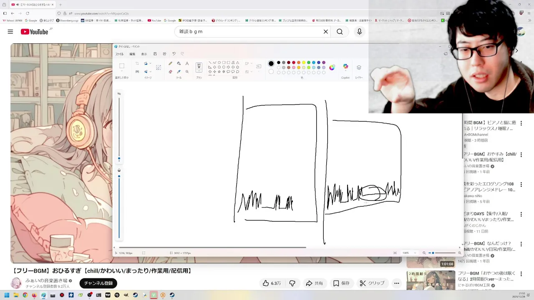Open options for video 'おやすみ'
This screenshot has width=534, height=300.
coord(521,155)
